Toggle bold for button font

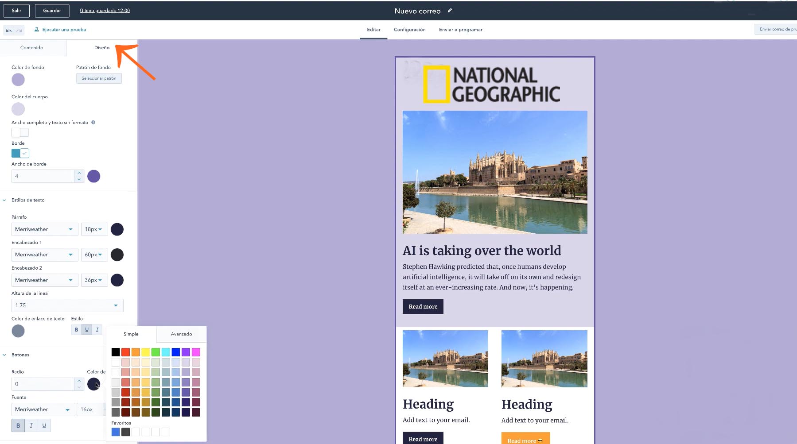18,426
